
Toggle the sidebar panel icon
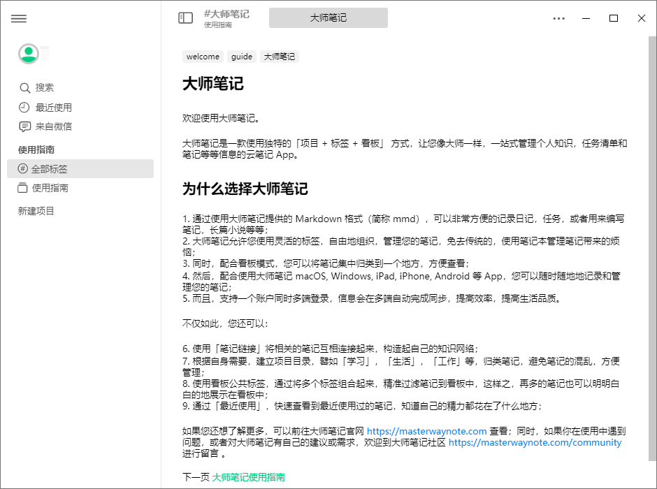(x=186, y=17)
